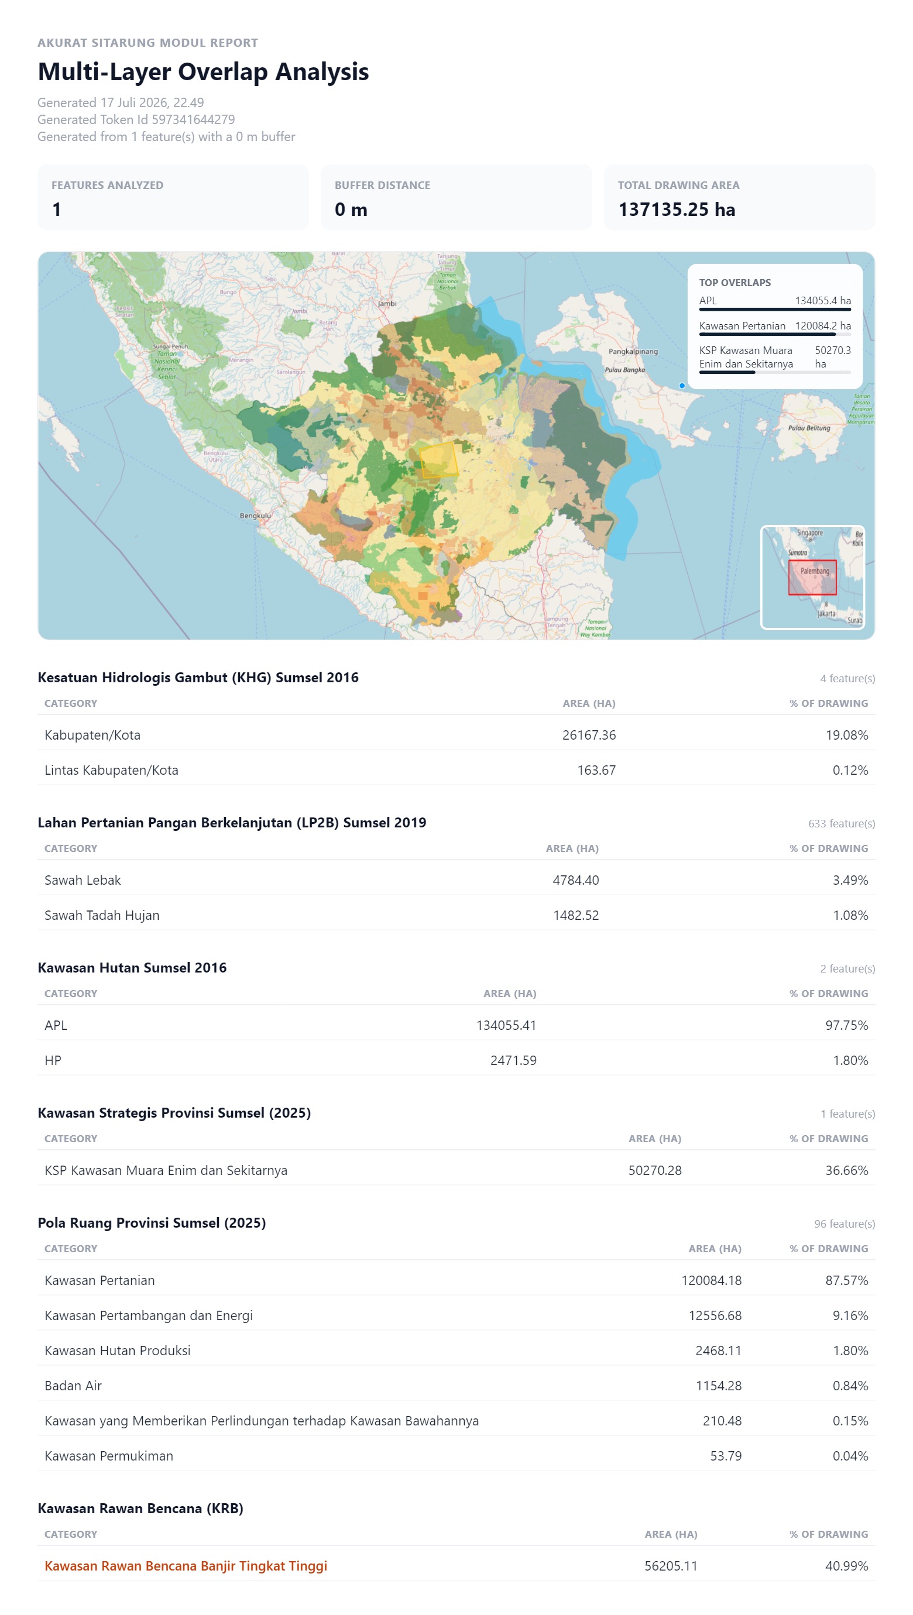
Task: Click "Kawasan Rawan Bencana (KRB)" section heading
Action: pyautogui.click(x=140, y=1509)
